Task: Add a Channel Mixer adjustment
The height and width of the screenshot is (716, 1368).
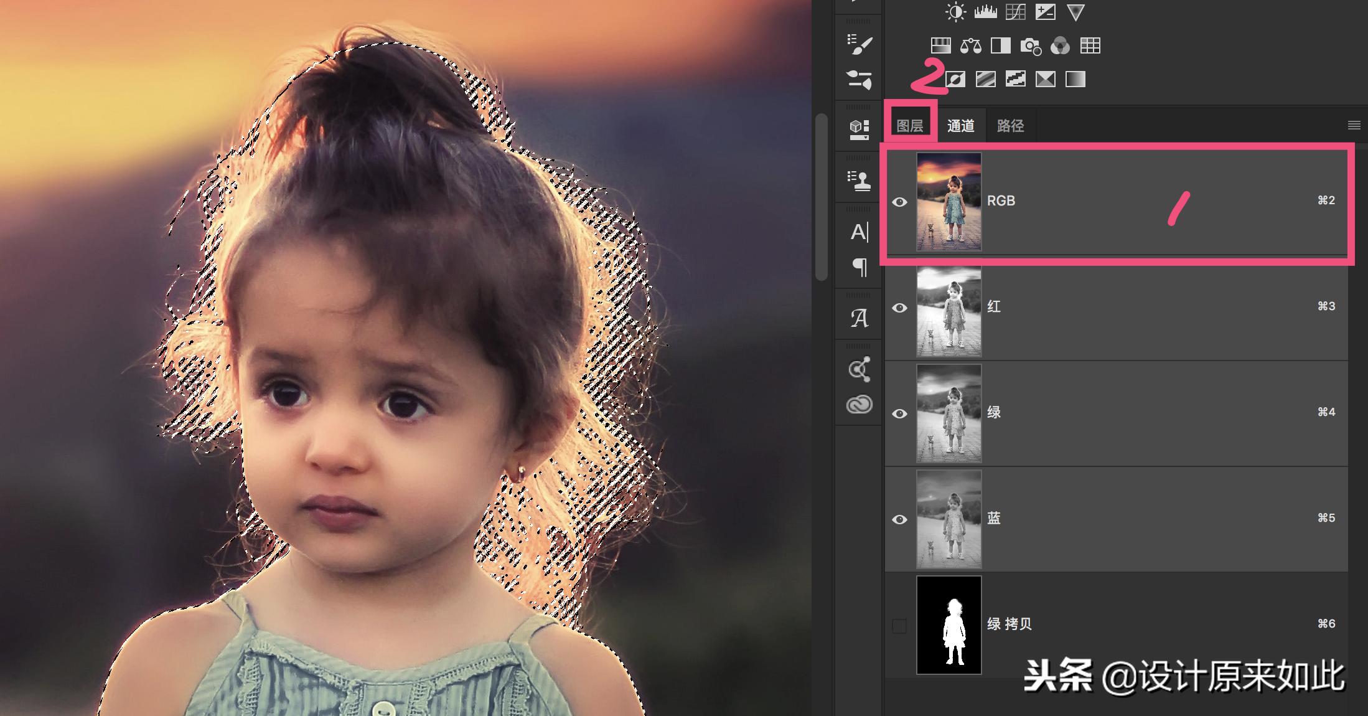Action: [x=1060, y=45]
